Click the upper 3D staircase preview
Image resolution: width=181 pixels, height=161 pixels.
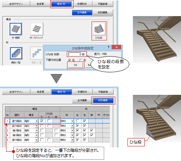(x=157, y=39)
